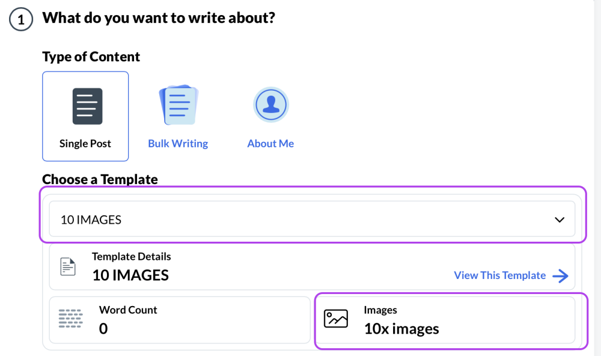Screen dimensions: 601x356
Task: Click the 'What do you want to write about?' heading
Action: pyautogui.click(x=159, y=18)
